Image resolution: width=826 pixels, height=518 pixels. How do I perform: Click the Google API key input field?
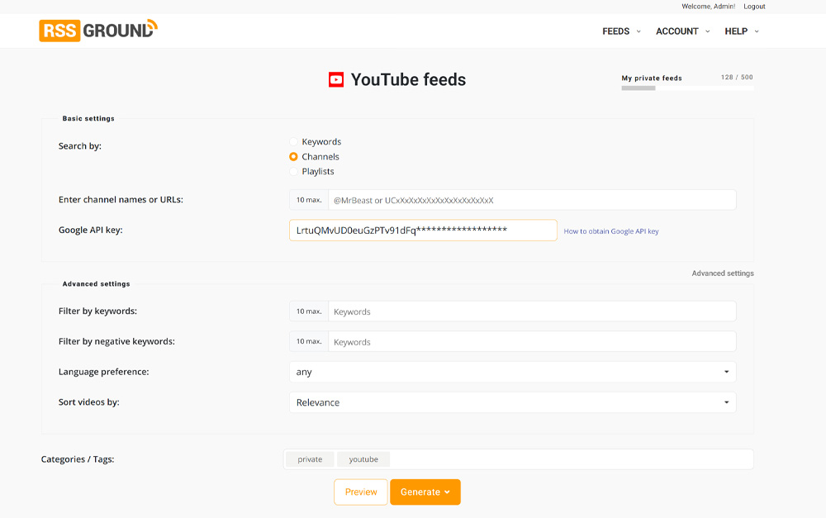click(423, 230)
